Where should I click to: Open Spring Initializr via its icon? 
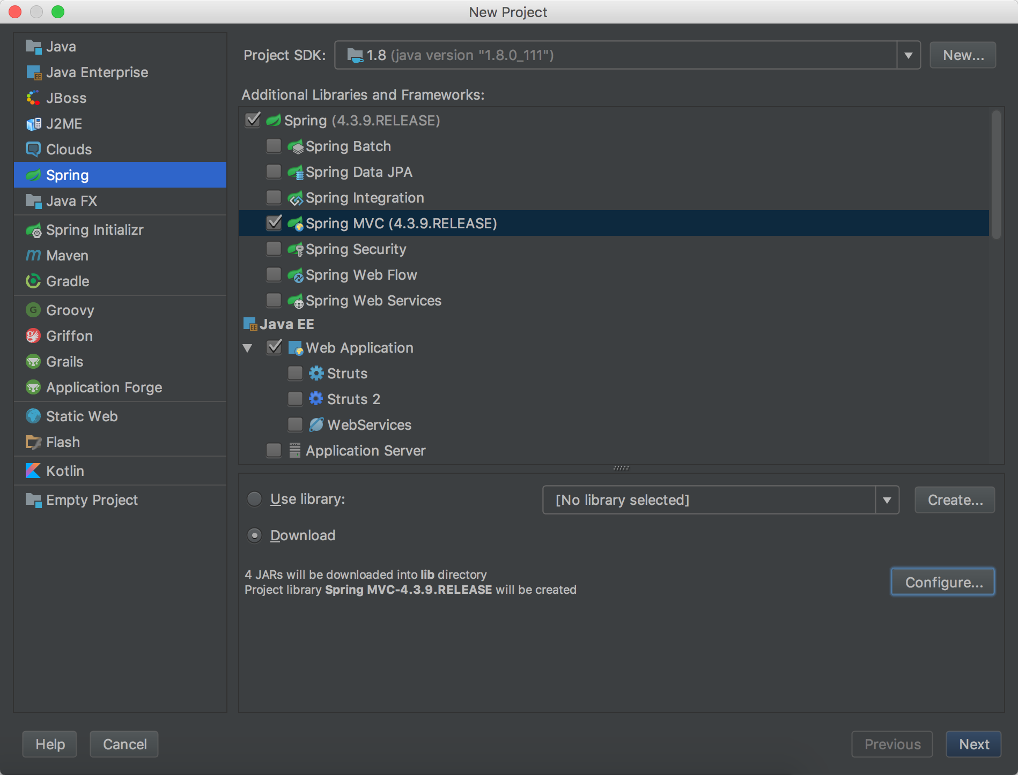coord(33,230)
